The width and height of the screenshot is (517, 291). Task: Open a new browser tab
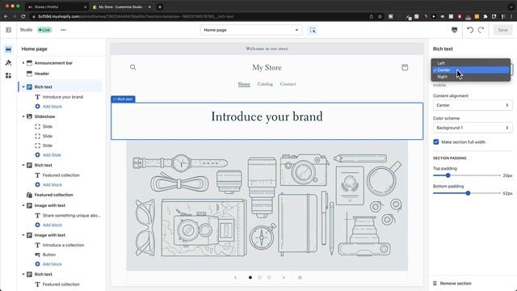click(160, 6)
